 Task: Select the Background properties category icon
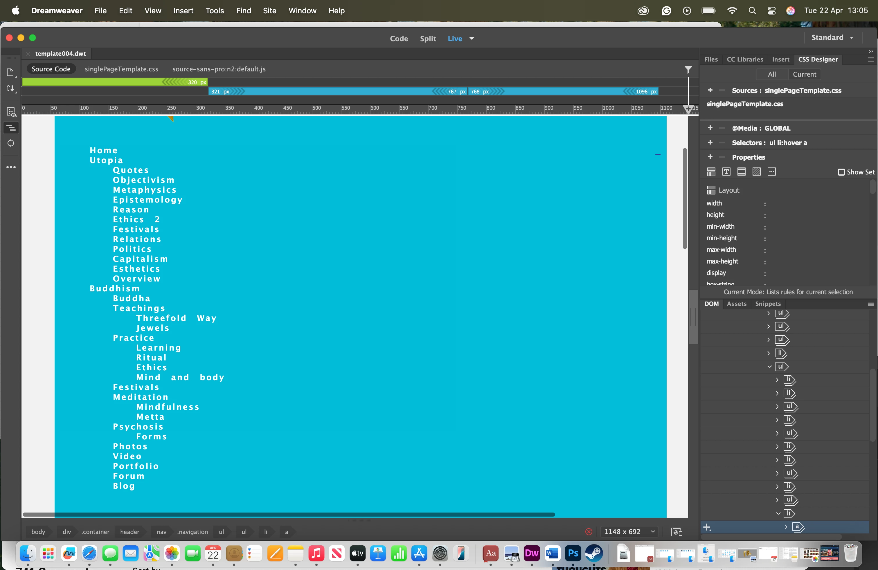(756, 172)
